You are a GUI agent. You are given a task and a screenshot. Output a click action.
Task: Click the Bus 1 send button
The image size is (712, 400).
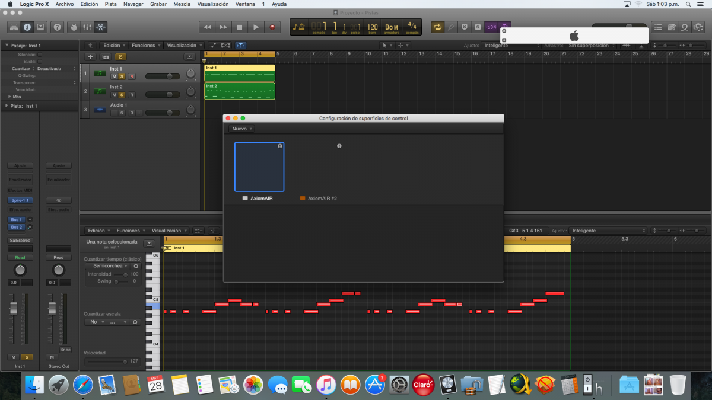point(16,219)
